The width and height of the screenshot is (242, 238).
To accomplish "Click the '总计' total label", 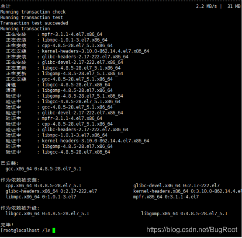I will coord(6,6).
